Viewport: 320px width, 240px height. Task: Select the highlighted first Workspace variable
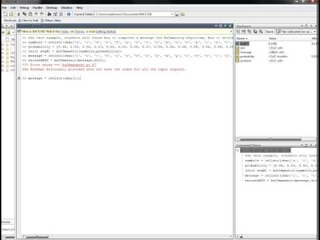(x=244, y=43)
